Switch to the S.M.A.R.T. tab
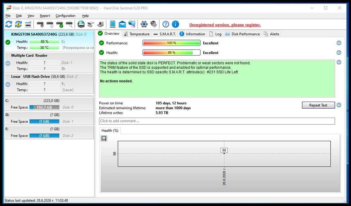351x206 pixels. point(165,34)
